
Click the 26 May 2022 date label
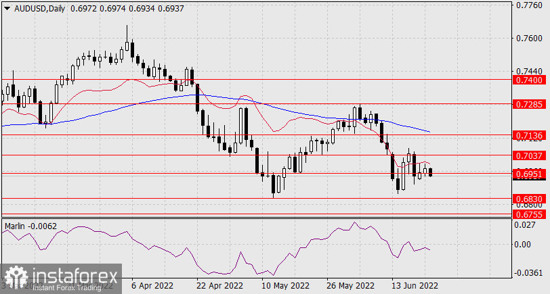350,286
